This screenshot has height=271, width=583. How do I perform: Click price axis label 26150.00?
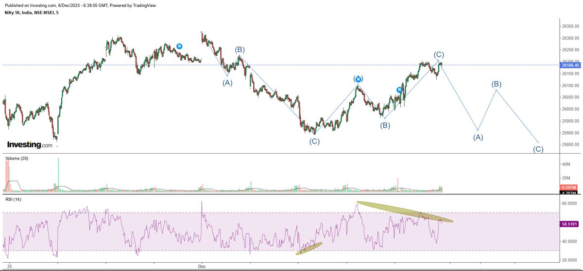(x=569, y=74)
